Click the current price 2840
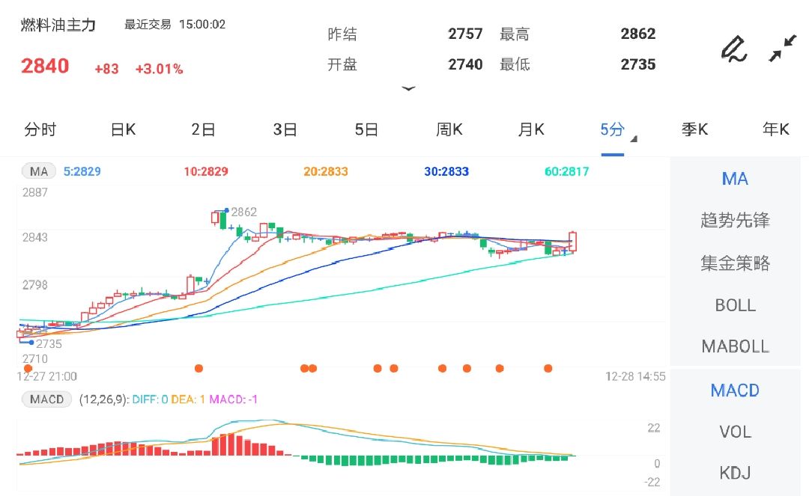This screenshot has height=496, width=809. pyautogui.click(x=45, y=66)
